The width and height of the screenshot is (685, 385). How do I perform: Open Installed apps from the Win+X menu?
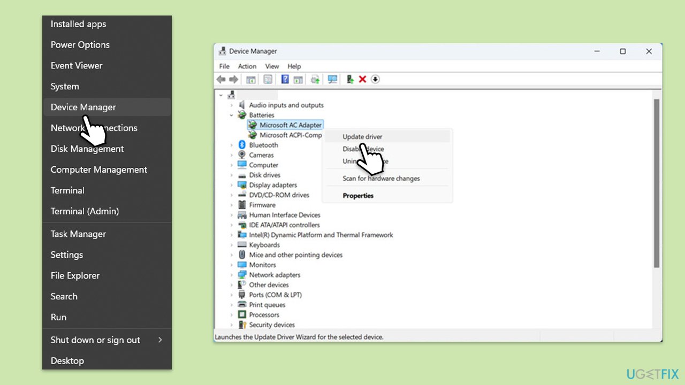[x=107, y=24]
